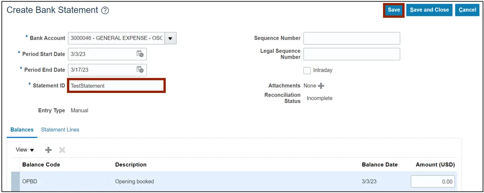Screen dimensions: 484x193
Task: Focus the Statement ID field
Action: tap(116, 86)
